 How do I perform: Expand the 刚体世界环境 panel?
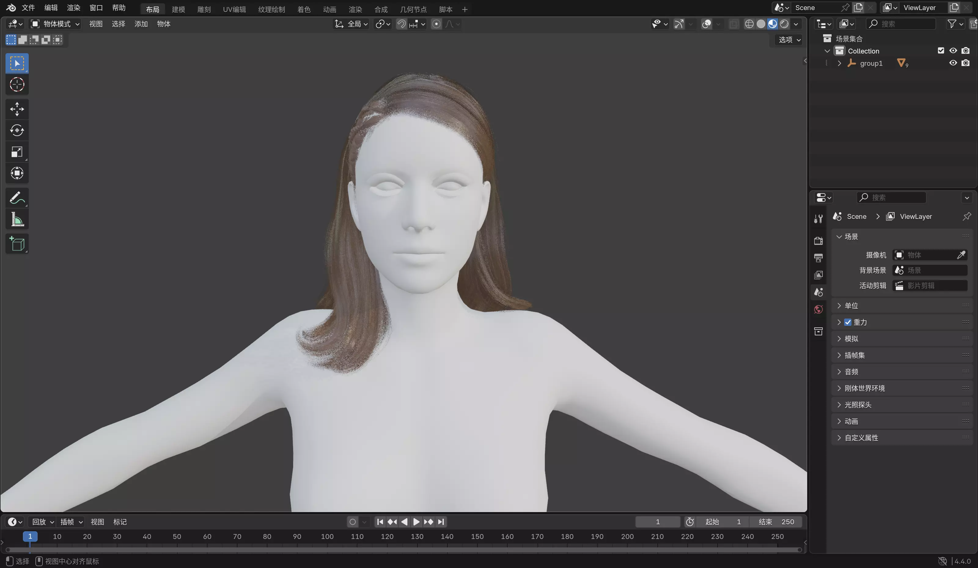(902, 388)
